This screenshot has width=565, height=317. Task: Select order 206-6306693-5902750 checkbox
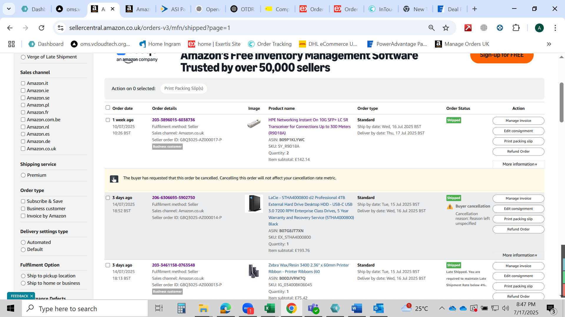coord(108,198)
